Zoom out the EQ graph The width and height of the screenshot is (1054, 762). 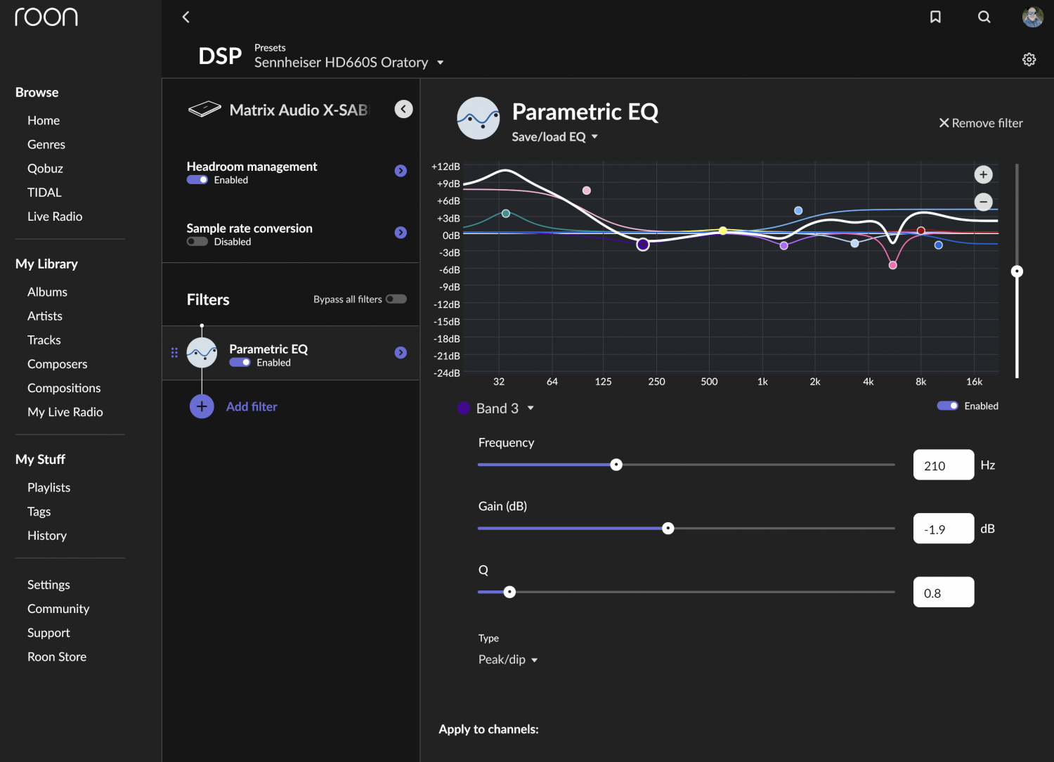983,202
